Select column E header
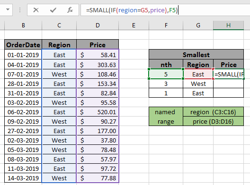This screenshot has height=185, width=250. pyautogui.click(x=134, y=25)
